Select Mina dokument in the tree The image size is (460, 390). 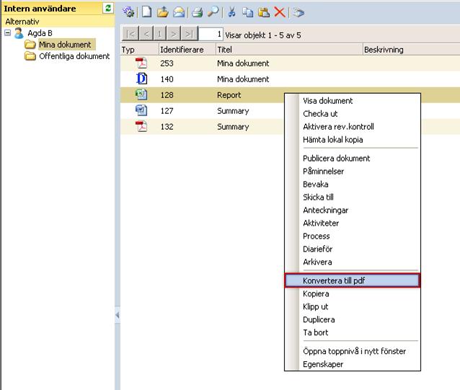(65, 45)
